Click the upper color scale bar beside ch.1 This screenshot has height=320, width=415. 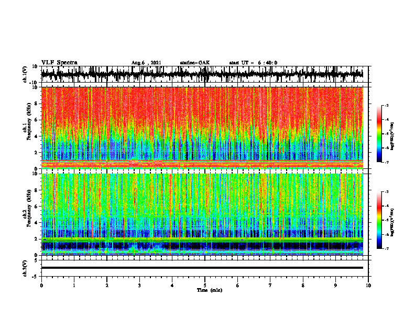379,134
